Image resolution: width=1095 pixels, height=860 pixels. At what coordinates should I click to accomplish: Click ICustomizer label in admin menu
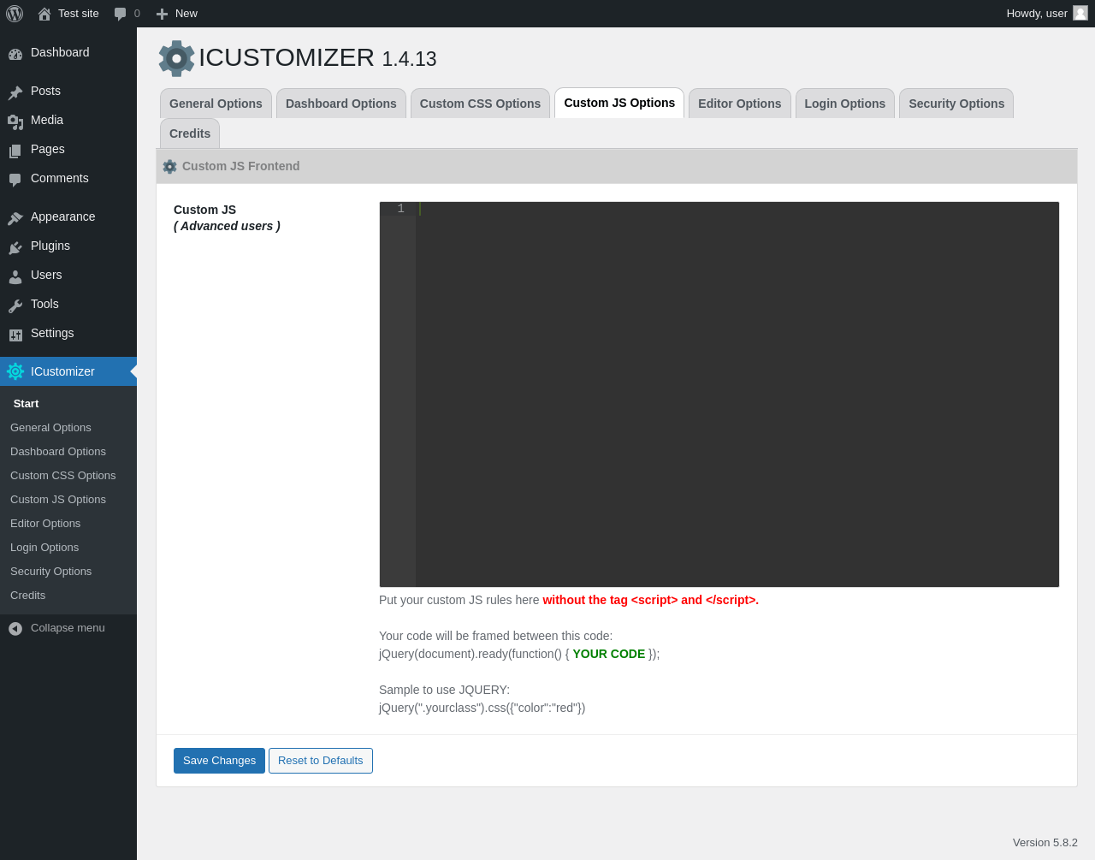(x=62, y=372)
